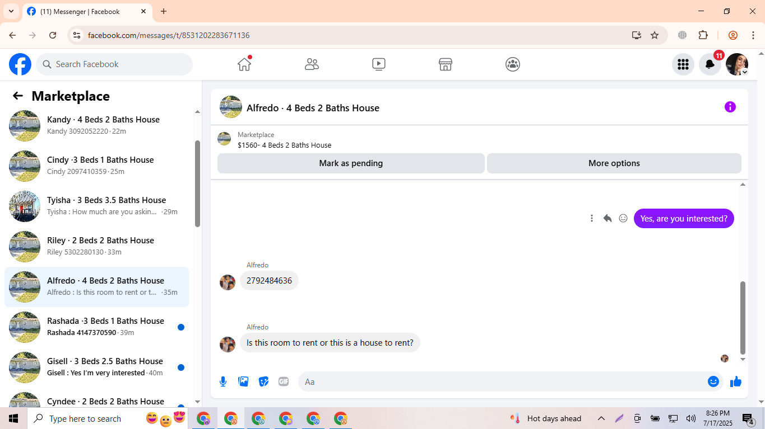Open the Friends icon in top navigation
Viewport: 765px width, 429px height.
point(312,64)
